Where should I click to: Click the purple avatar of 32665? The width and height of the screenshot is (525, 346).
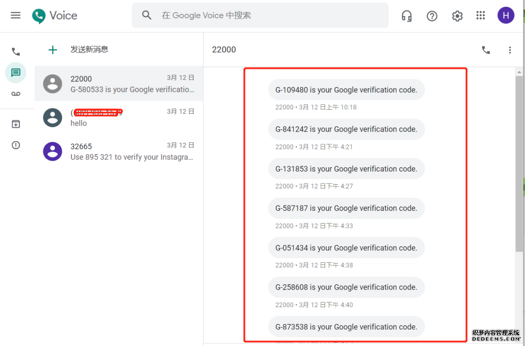(52, 151)
